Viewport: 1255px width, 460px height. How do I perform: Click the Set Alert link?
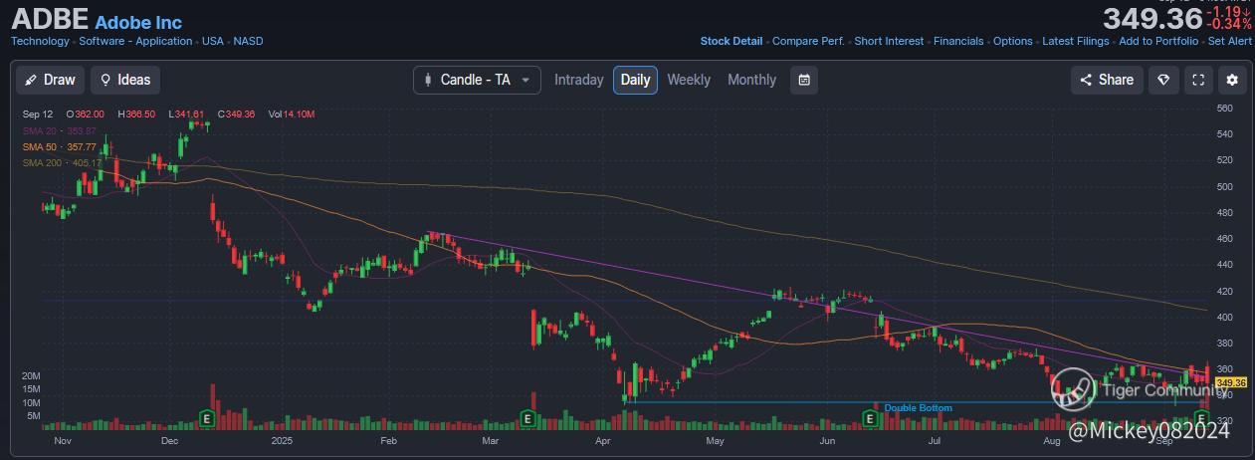(x=1229, y=41)
